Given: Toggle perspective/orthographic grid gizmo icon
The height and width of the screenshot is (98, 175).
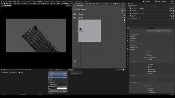Looking at the screenshot, I should [124, 22].
